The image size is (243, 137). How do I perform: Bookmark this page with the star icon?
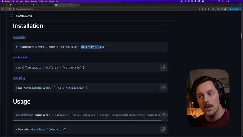coord(208,9)
